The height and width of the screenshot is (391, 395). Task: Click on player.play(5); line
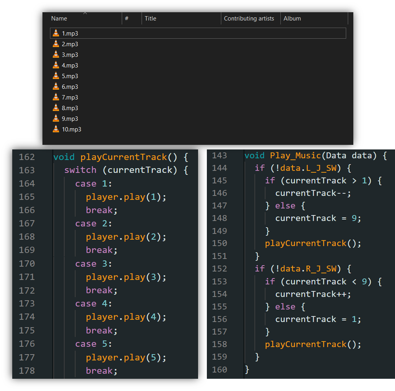pos(126,357)
